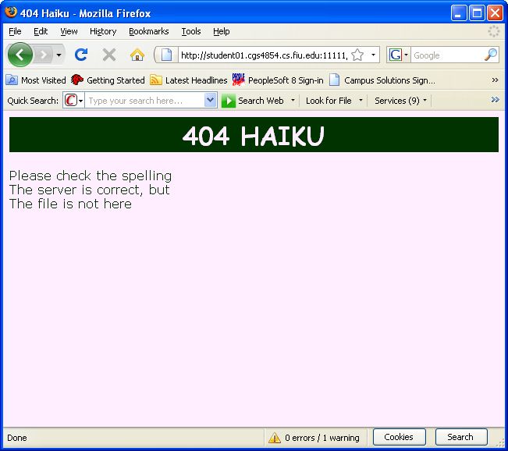Click the magnifying glass search icon
Image resolution: width=508 pixels, height=451 pixels.
tap(491, 55)
